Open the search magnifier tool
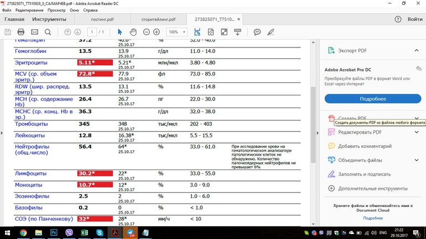The image size is (426, 239). (x=48, y=32)
